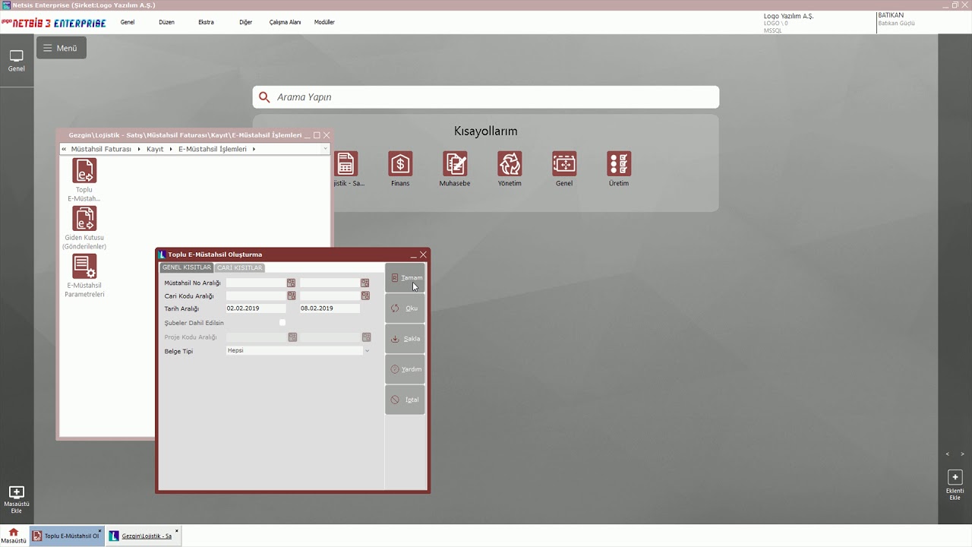
Task: Open the Muhasebe shortcut
Action: 455,163
